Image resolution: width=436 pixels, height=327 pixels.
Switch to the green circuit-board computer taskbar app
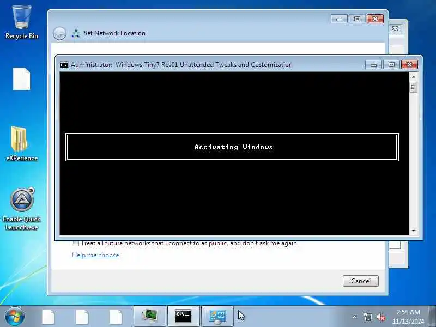150,316
